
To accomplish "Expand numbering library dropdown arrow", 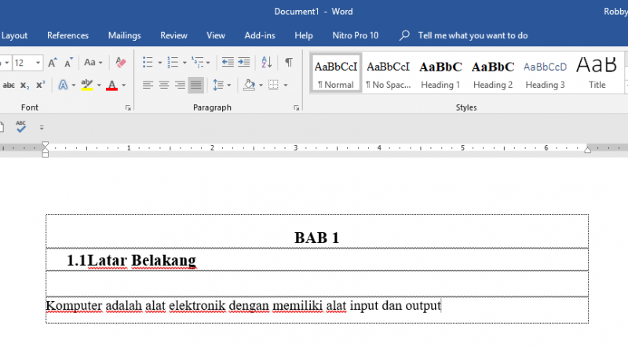I will point(184,63).
